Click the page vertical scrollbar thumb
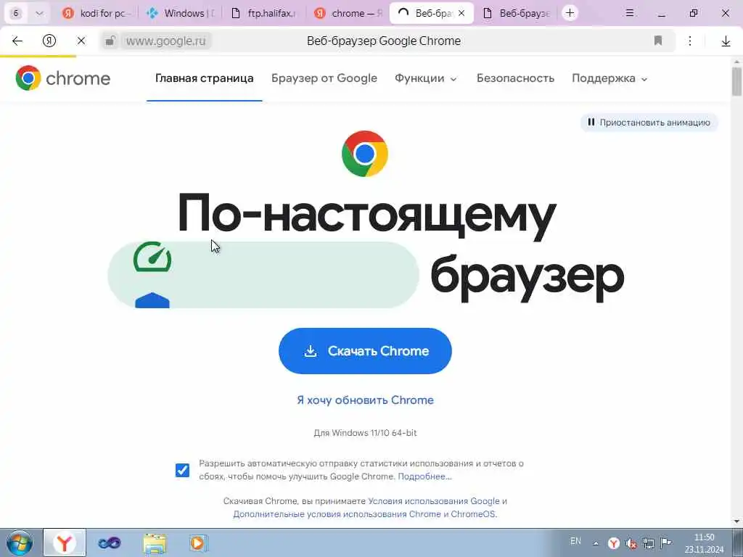 click(736, 81)
